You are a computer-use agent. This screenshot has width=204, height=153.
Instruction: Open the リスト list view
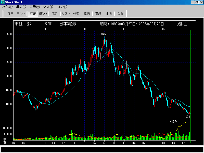(66, 14)
